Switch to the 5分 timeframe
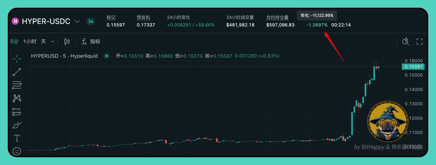Screen dimensions: 436x165 [14, 42]
